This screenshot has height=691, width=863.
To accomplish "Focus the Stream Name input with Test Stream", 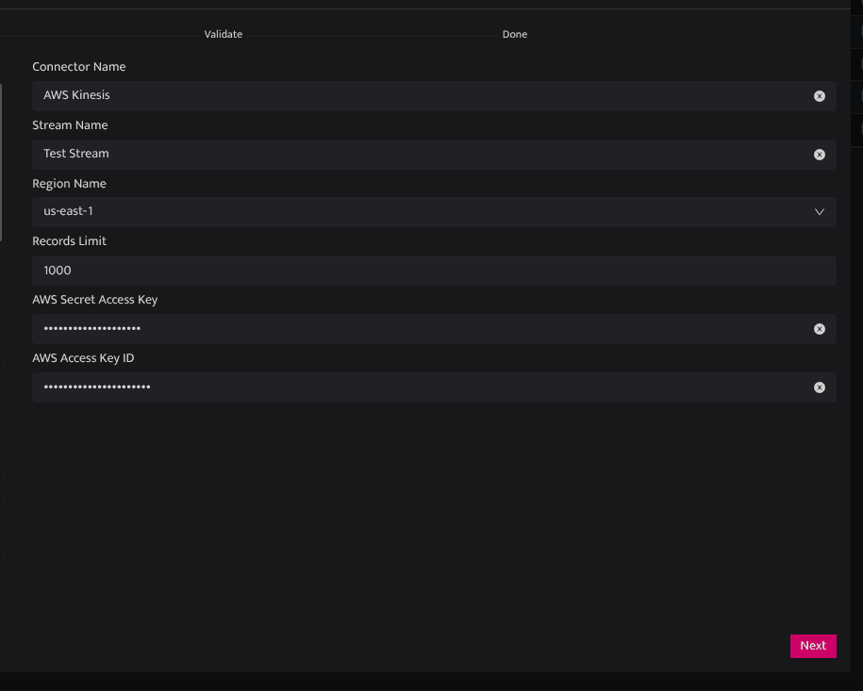I will coord(434,155).
